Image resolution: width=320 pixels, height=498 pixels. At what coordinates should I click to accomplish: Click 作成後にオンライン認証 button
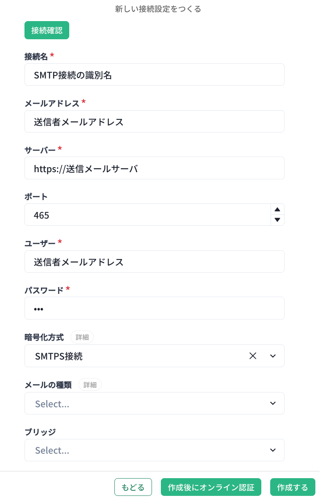(211, 487)
